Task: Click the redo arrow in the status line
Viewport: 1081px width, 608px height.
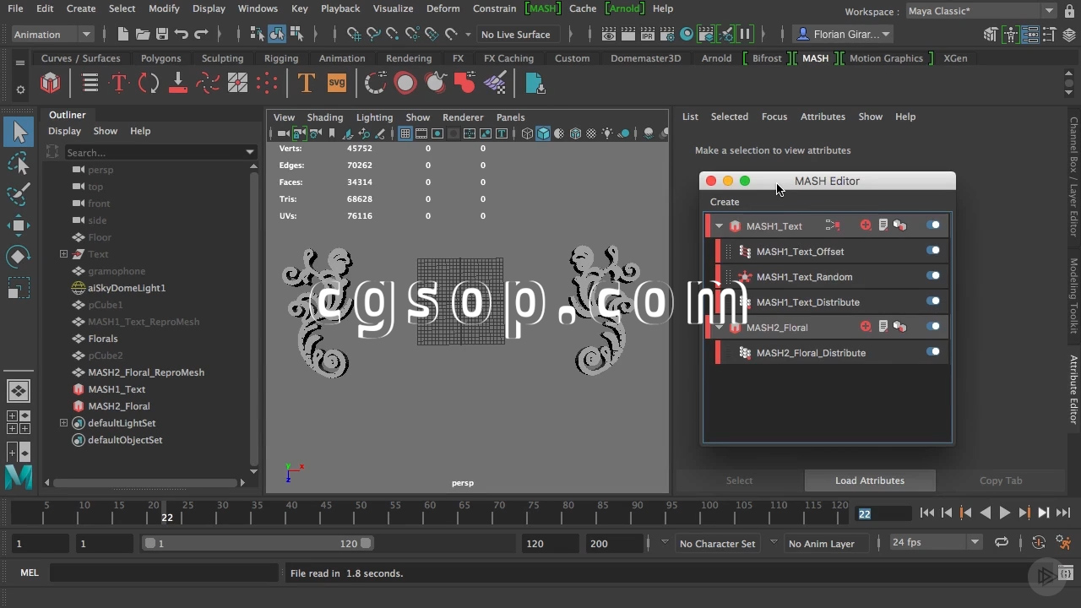Action: click(x=201, y=35)
